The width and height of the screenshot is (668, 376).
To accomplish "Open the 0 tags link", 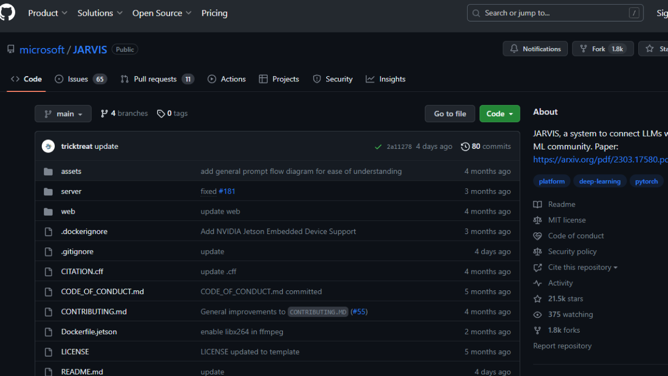I will pos(172,113).
